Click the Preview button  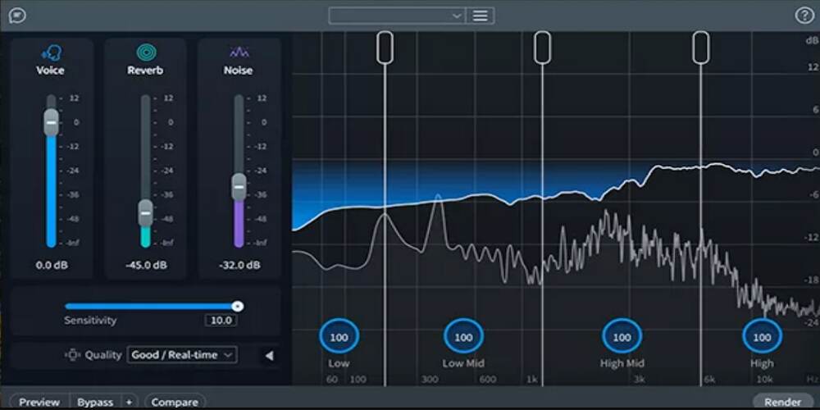tap(39, 402)
